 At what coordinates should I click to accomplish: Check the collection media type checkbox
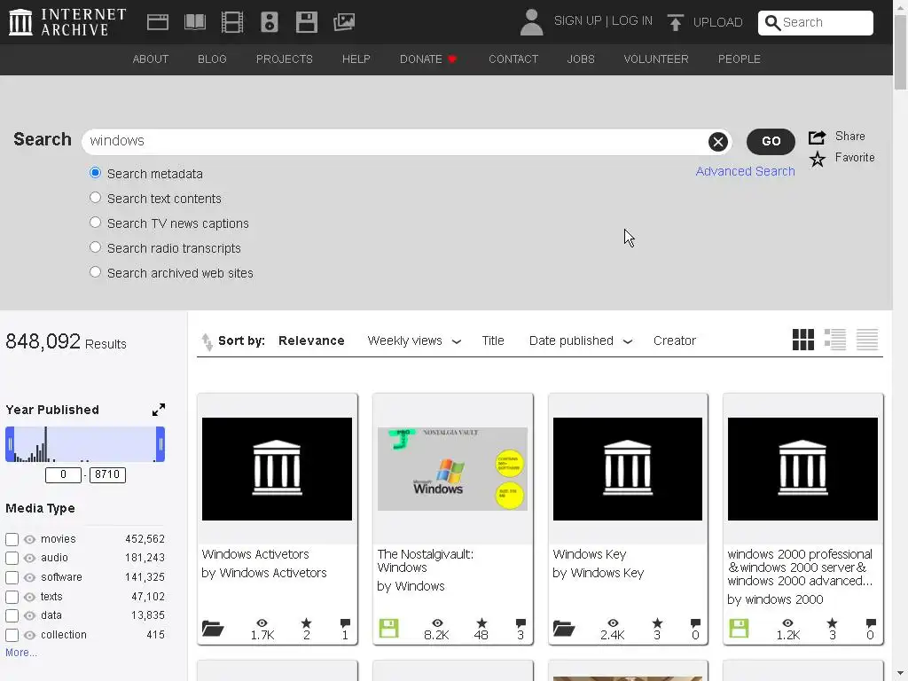[12, 635]
